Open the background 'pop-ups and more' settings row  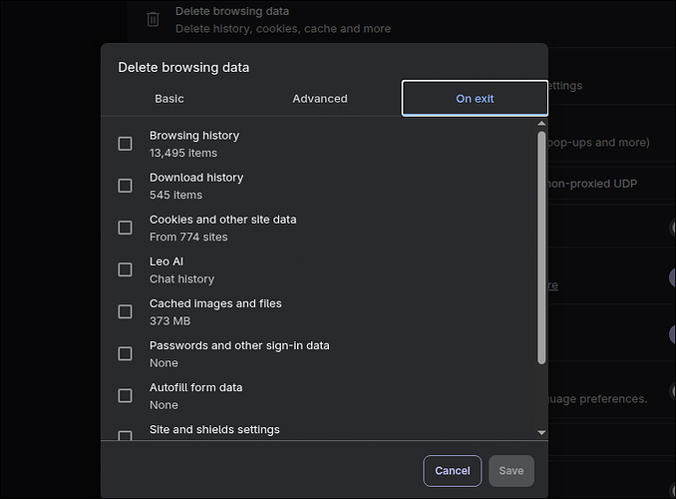tap(598, 143)
